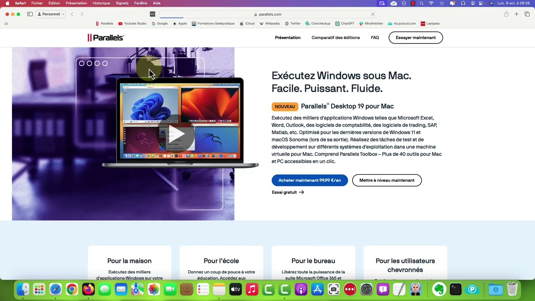The width and height of the screenshot is (535, 301).
Task: Open the my.pcloud.com bookmark
Action: point(402,23)
